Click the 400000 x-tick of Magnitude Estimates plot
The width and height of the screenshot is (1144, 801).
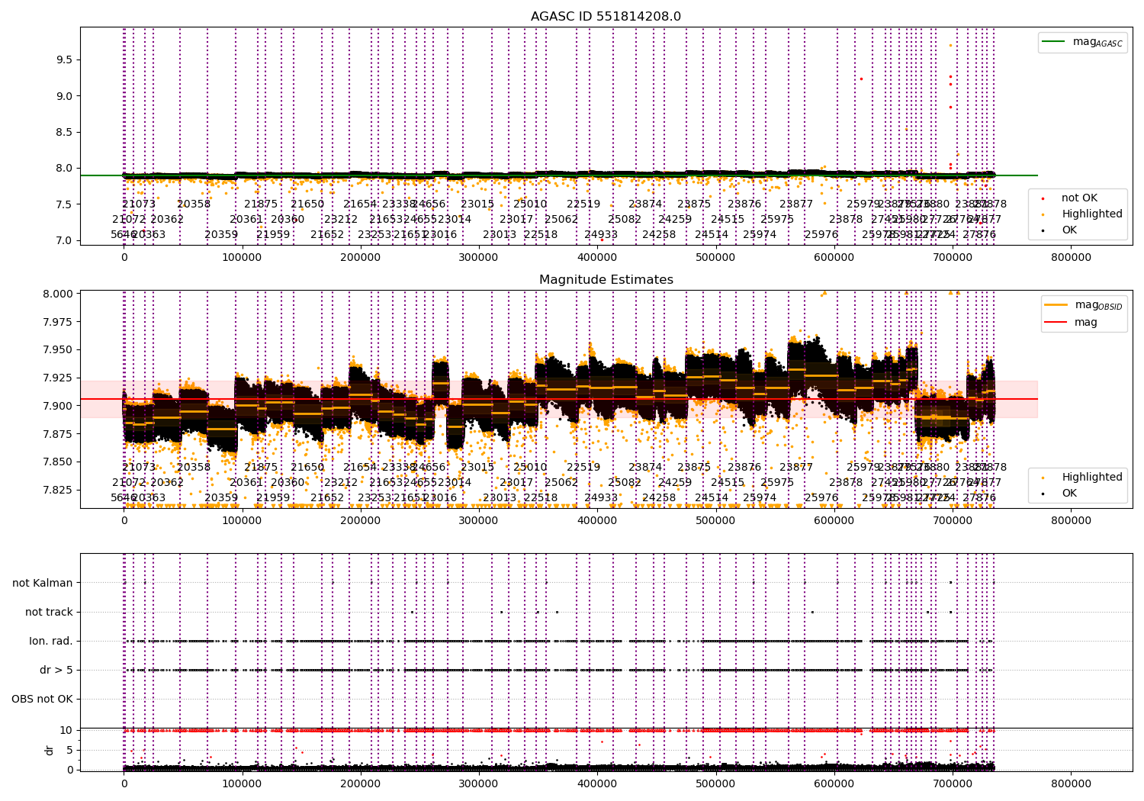597,521
